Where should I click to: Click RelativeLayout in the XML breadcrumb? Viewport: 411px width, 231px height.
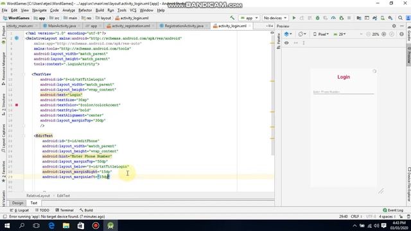point(38,196)
